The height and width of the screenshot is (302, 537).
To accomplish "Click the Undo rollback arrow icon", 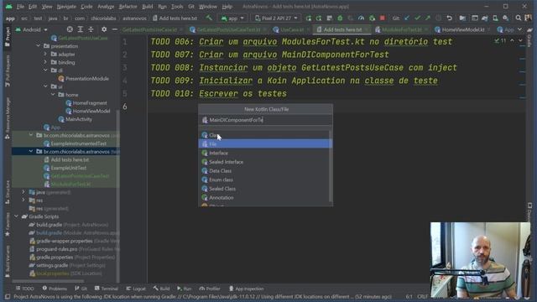I will coord(450,18).
